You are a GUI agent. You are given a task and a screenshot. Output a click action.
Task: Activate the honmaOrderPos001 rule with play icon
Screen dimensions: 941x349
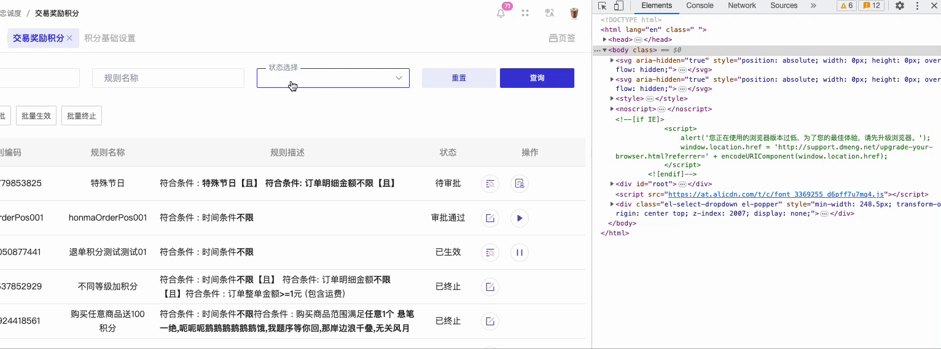pos(520,218)
